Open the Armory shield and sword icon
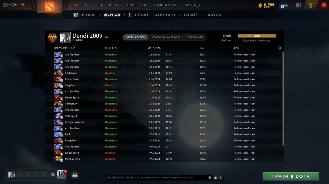Viewport: 329px width, 184px height. point(298,5)
